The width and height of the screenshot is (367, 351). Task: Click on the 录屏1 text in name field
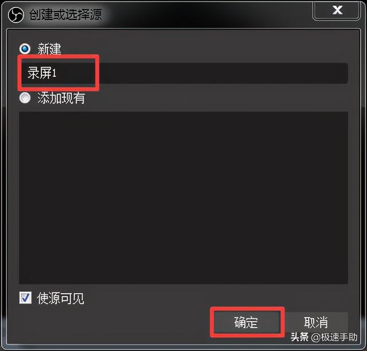click(42, 73)
